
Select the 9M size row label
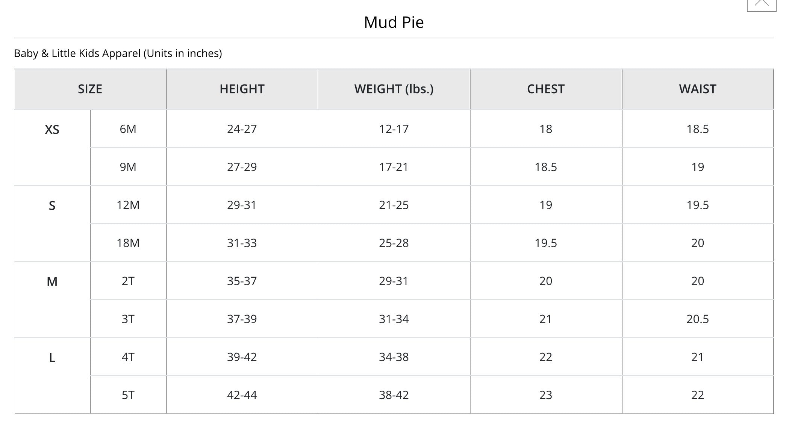point(128,167)
